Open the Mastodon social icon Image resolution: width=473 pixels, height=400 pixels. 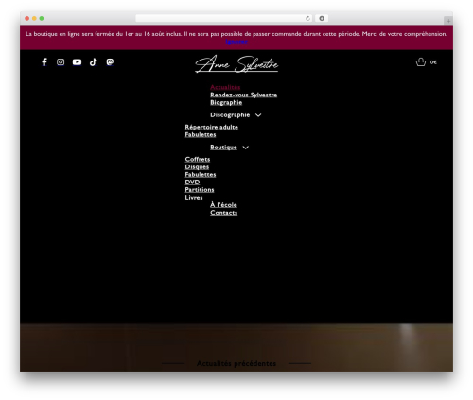110,62
